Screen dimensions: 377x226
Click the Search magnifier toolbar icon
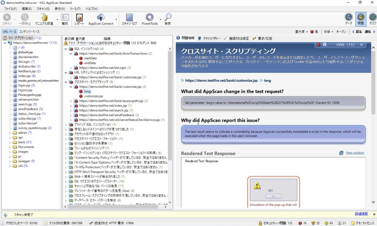click(x=168, y=17)
